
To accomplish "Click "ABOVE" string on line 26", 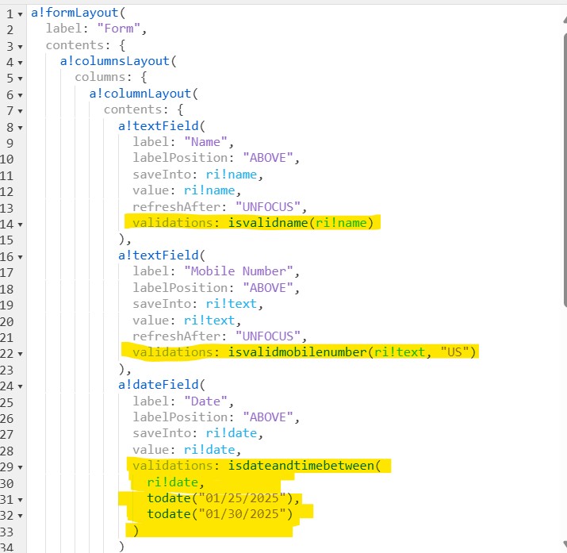I will 268,417.
